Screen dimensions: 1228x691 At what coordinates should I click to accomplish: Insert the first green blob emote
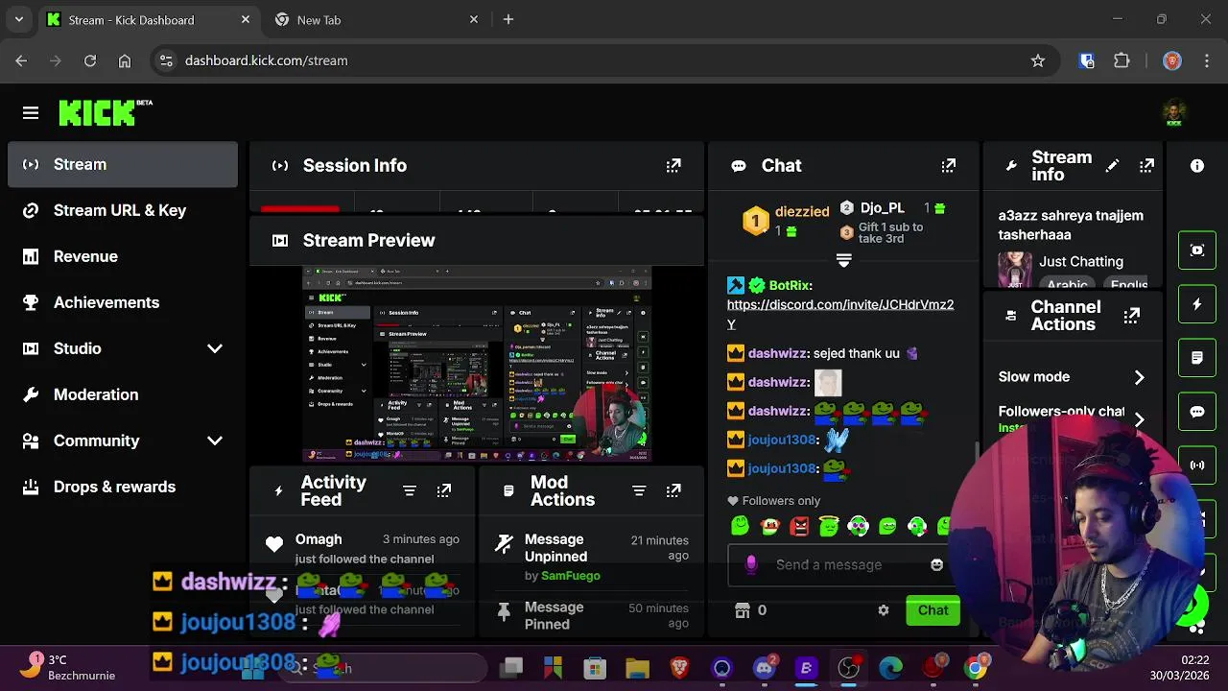tap(740, 526)
